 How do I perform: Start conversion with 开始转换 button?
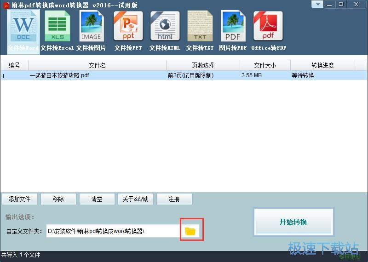click(293, 222)
